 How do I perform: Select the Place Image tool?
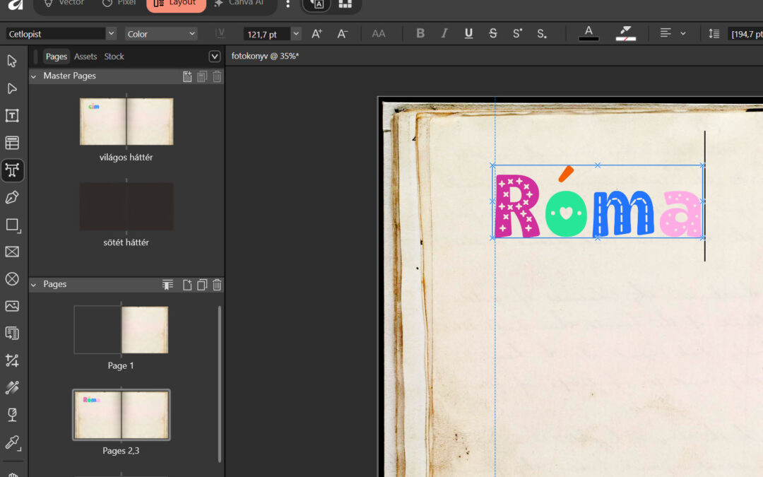tap(12, 306)
